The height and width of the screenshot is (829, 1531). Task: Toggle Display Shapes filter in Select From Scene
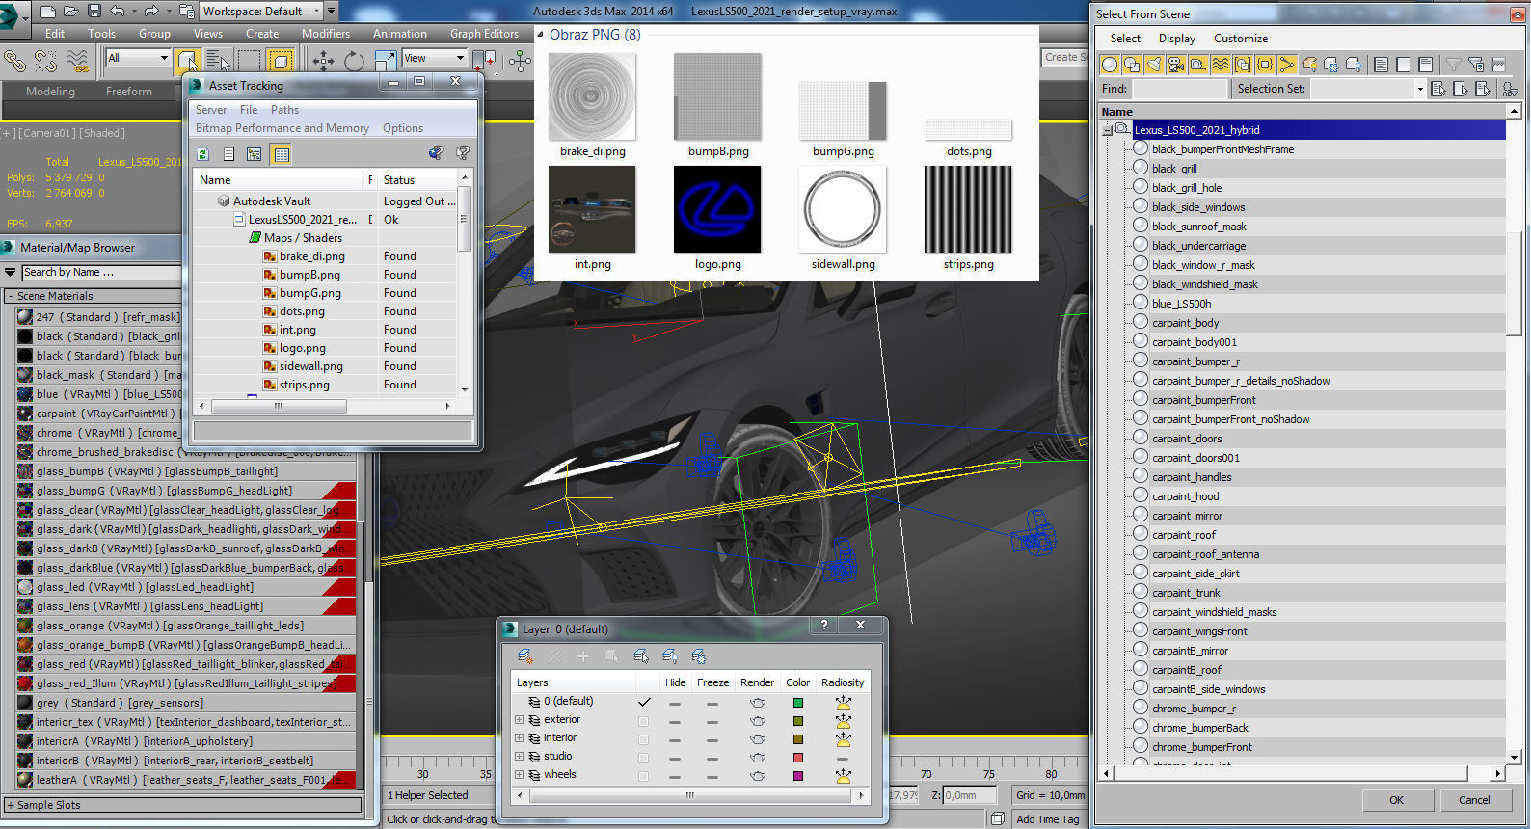(x=1132, y=65)
